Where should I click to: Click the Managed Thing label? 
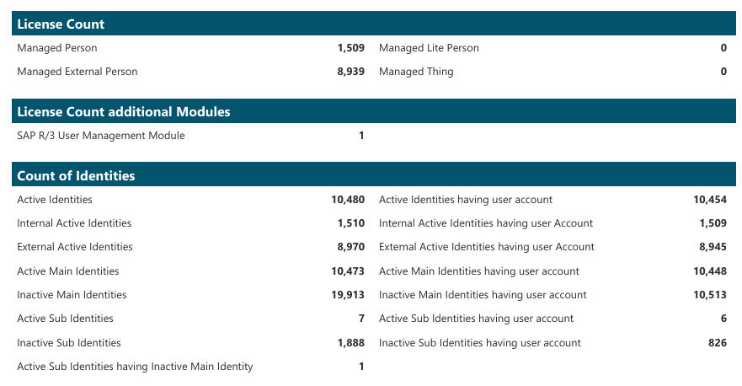(416, 72)
